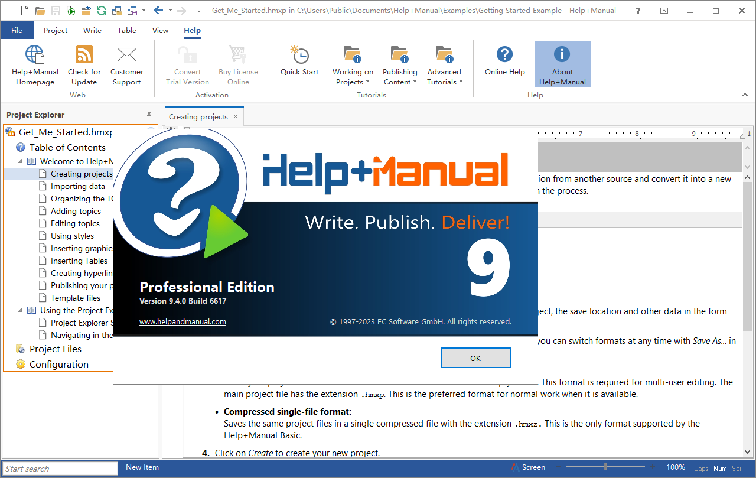
Task: Collapse the Using the Project Explorer chapter
Action: [x=19, y=310]
